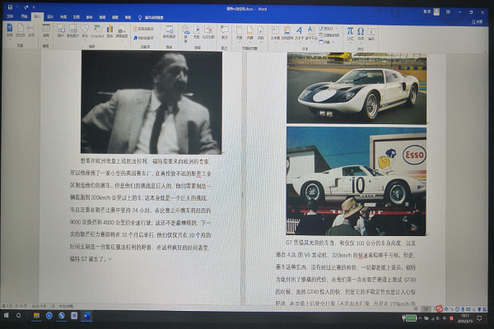Click the online video (联机视频) icon
The height and width of the screenshot is (329, 494).
(169, 30)
